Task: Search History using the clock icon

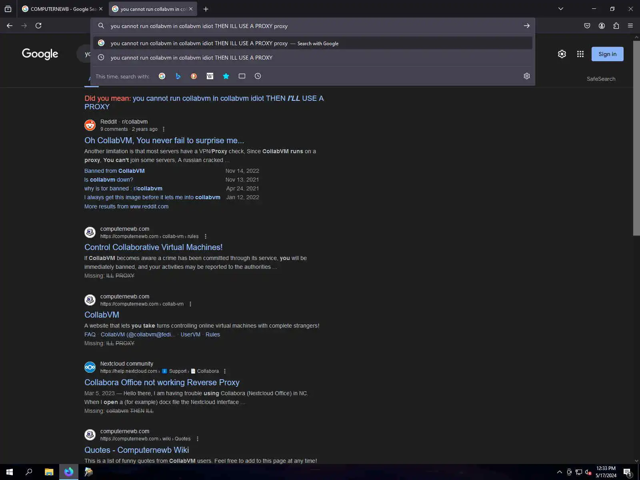Action: coord(258,76)
